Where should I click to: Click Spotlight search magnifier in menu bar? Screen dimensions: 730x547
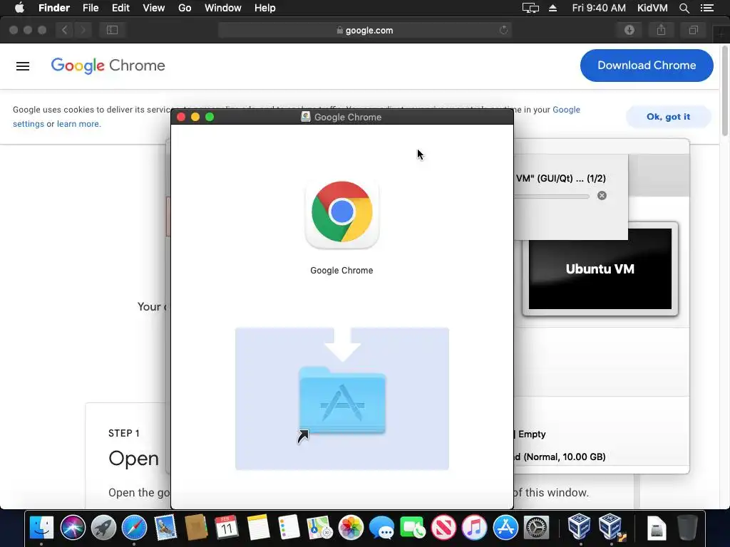point(684,8)
